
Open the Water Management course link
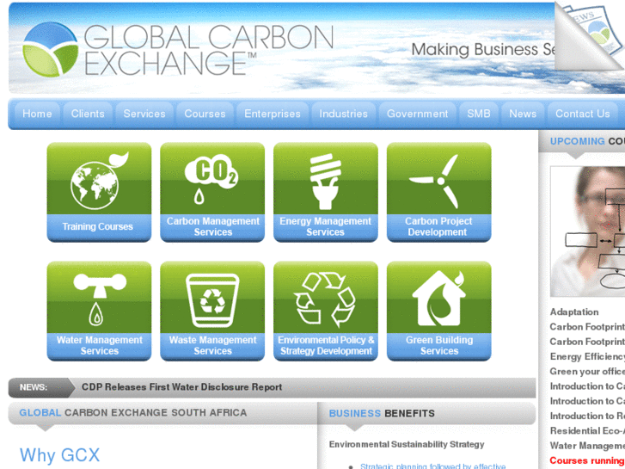click(x=587, y=446)
